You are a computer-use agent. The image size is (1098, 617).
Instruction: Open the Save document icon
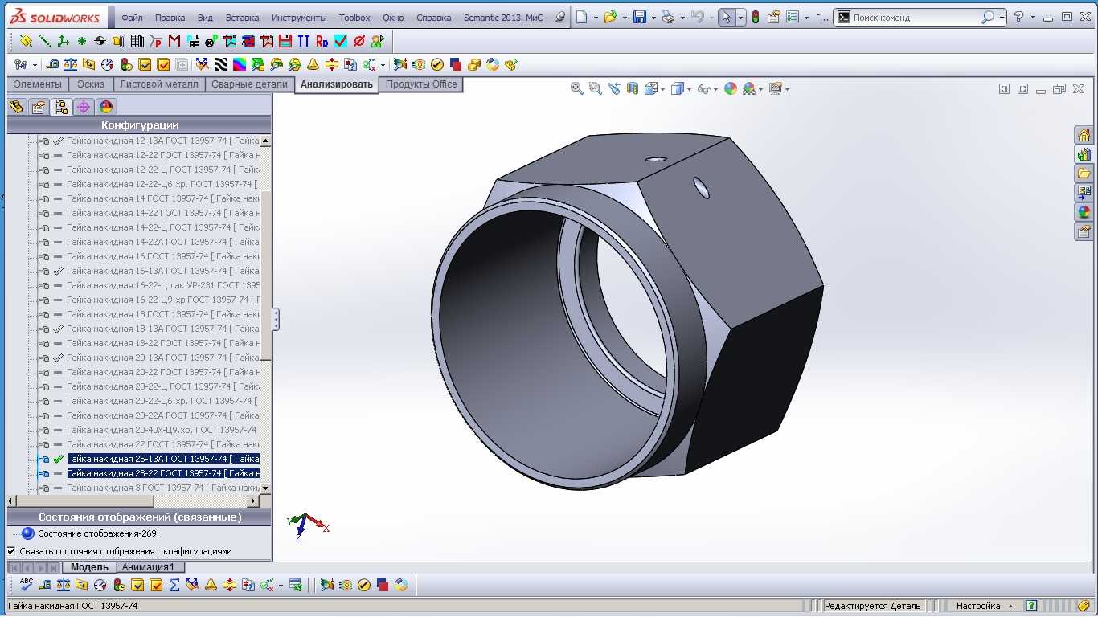[x=639, y=17]
